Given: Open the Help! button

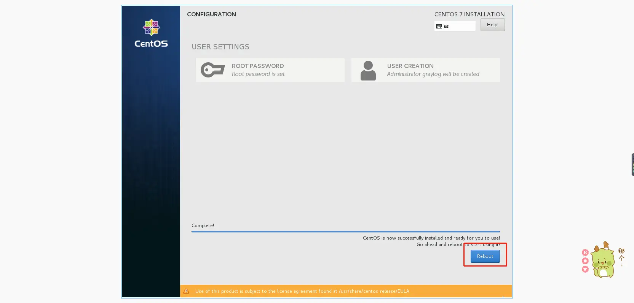Looking at the screenshot, I should (x=492, y=25).
